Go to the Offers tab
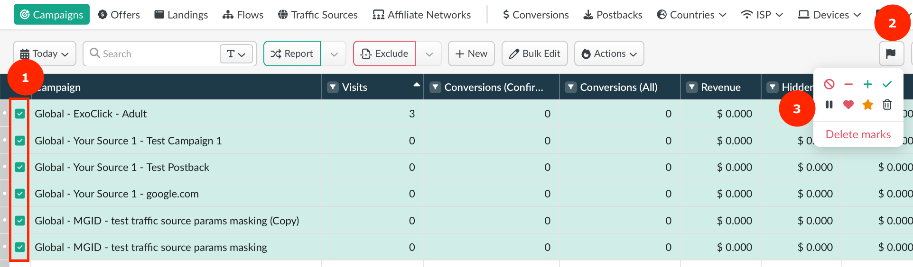The height and width of the screenshot is (267, 913). point(119,15)
